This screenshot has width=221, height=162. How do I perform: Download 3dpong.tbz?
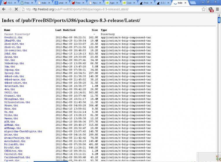point(12,70)
